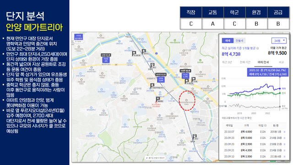
Task: Switch to the 전체 기간 tab
Action: (x=245, y=62)
